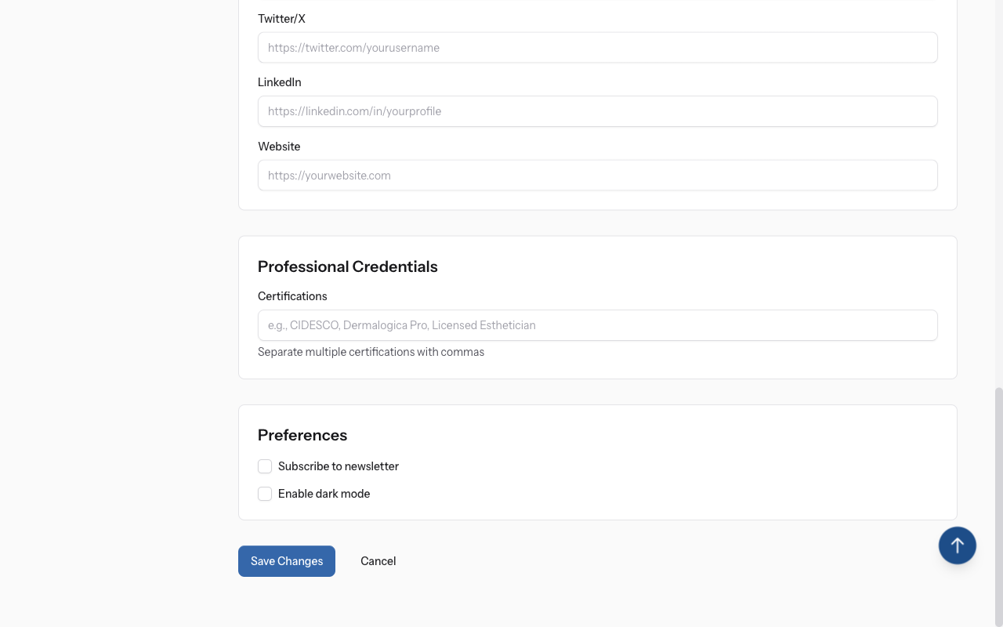Toggle the Enable dark mode checkbox
This screenshot has width=1003, height=627.
(265, 494)
